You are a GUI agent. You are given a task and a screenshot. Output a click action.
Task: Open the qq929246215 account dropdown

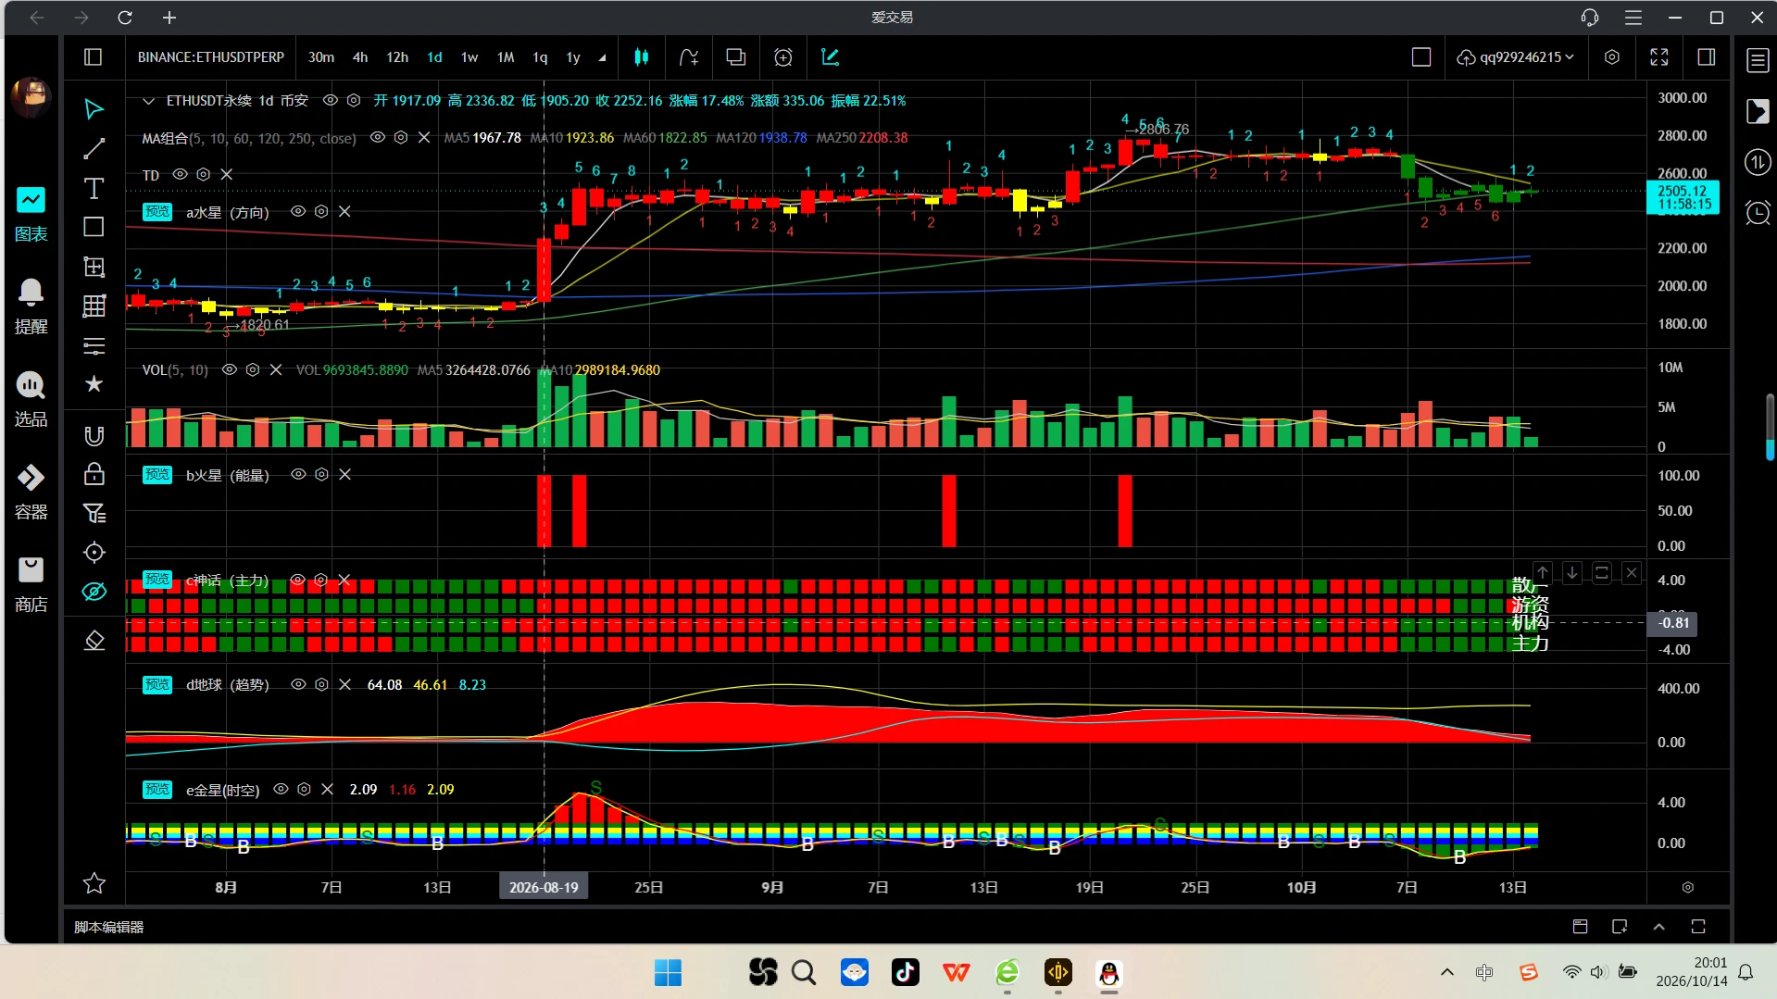tap(1516, 57)
